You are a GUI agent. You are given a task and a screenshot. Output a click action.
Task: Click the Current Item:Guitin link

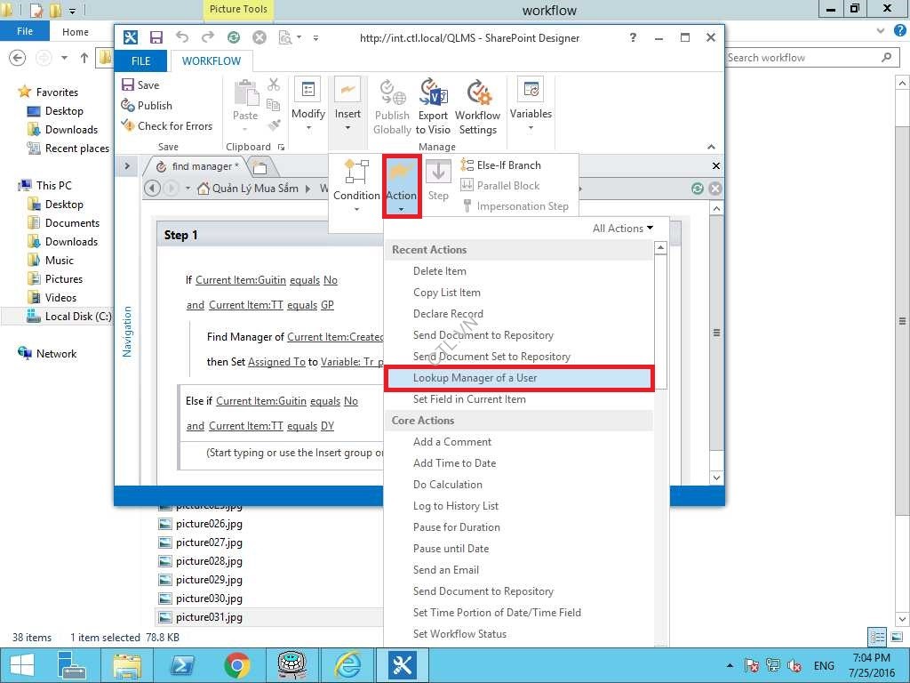pyautogui.click(x=241, y=280)
